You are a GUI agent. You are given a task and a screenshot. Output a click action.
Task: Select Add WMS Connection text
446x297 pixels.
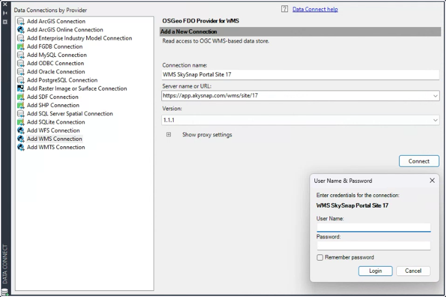point(54,139)
